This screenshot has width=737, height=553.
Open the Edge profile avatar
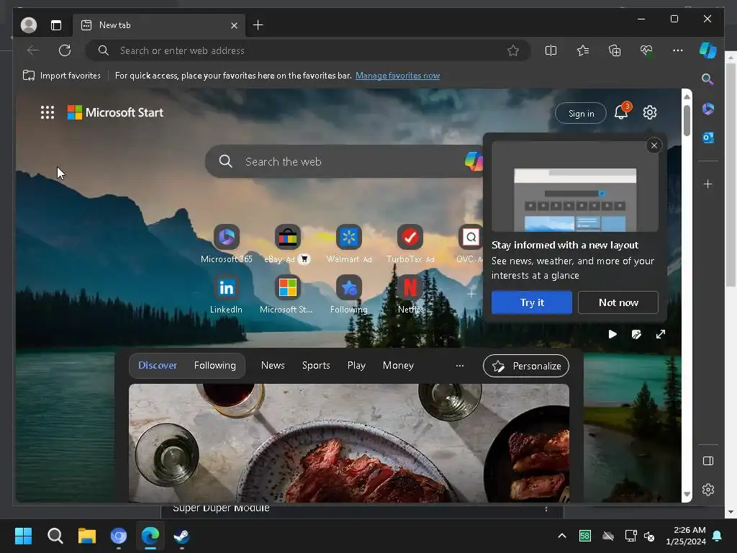tap(29, 25)
